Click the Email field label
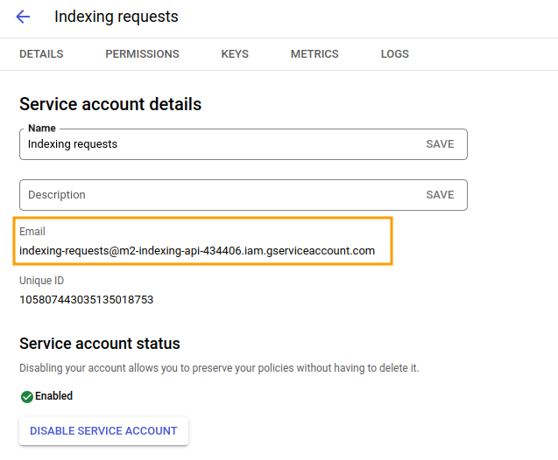Screen dimensions: 558x460 32,232
